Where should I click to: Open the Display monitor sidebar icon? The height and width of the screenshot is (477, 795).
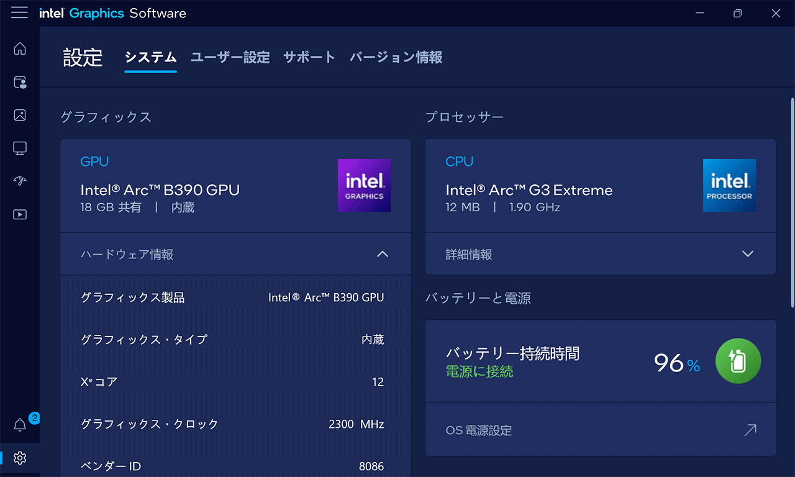click(x=20, y=148)
